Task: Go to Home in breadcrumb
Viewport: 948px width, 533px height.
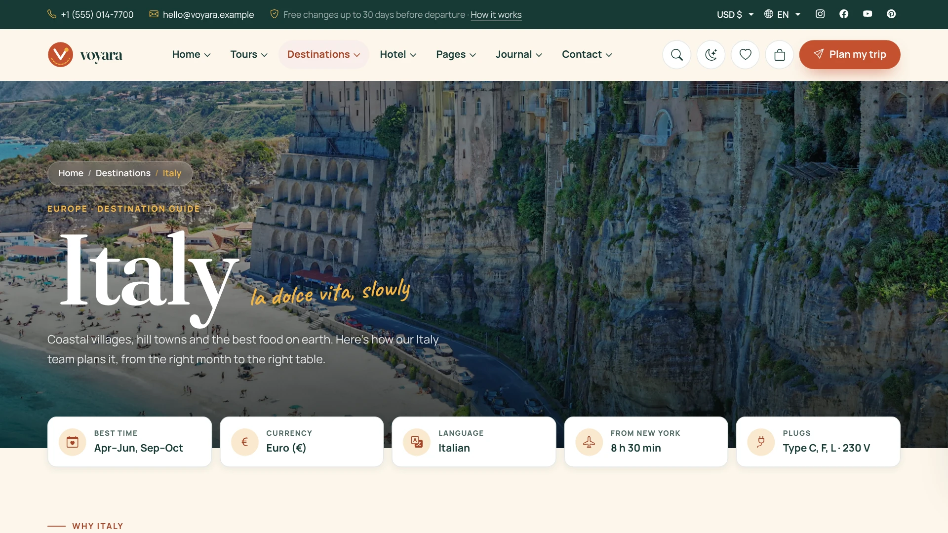Action: (71, 173)
